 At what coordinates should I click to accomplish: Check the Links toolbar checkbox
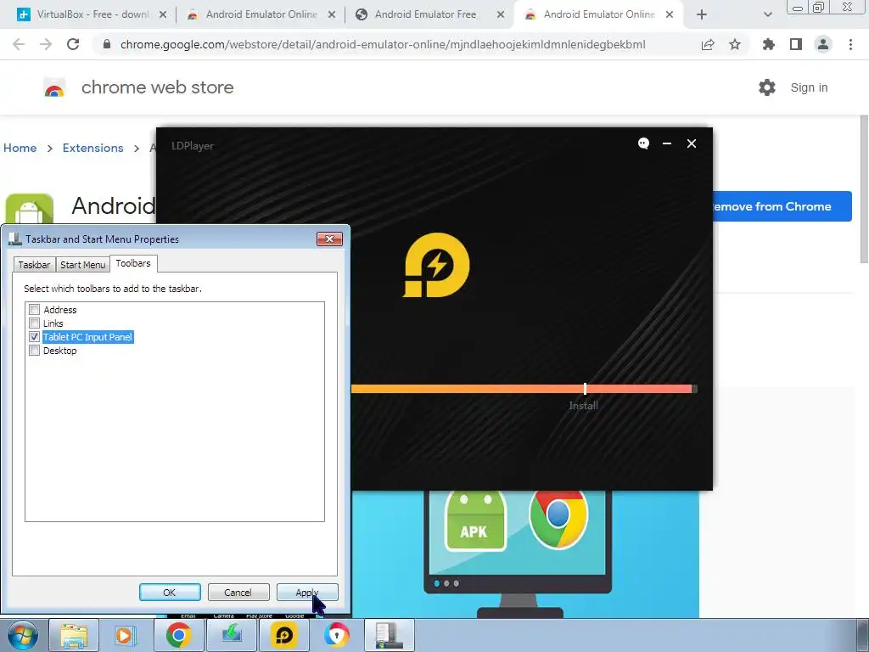coord(34,323)
